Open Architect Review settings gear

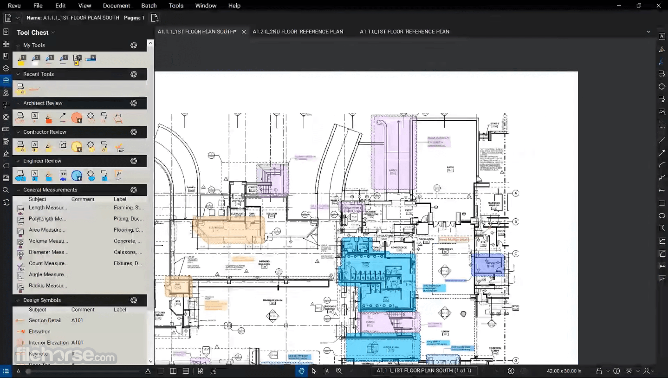pos(134,103)
